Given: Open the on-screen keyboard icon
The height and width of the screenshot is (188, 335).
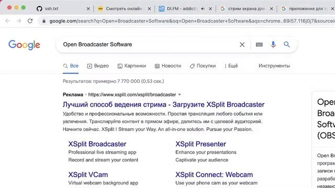Looking at the screenshot, I should coord(259,44).
